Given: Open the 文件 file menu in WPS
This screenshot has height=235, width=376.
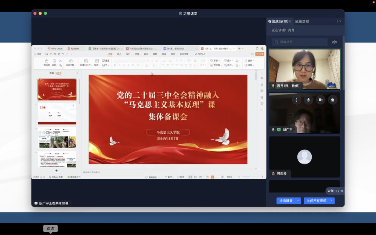Looking at the screenshot, I should [x=38, y=54].
